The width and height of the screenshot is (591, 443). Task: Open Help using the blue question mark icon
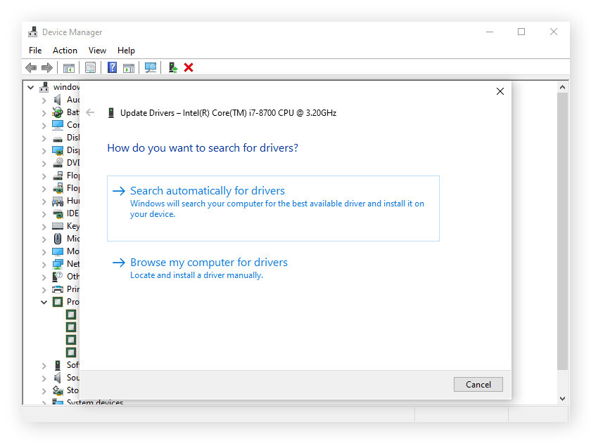tap(113, 67)
